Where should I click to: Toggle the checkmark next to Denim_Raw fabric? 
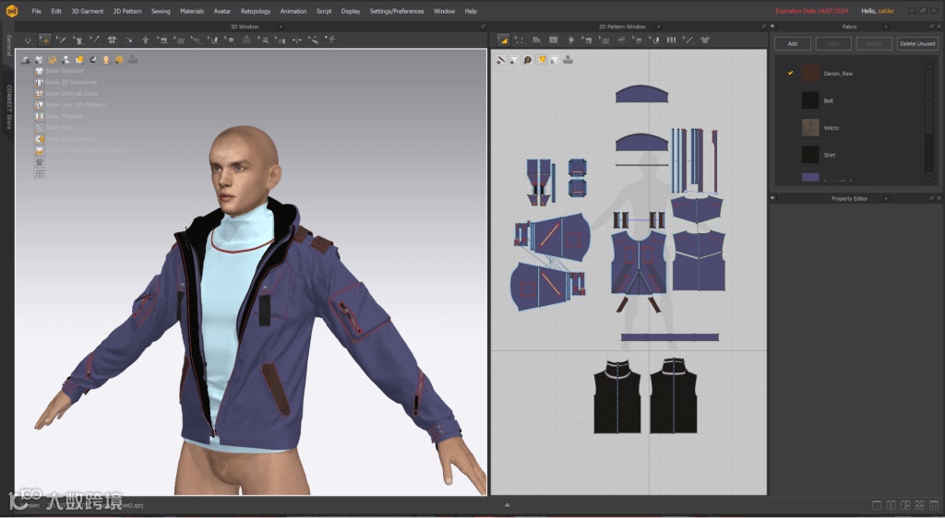pyautogui.click(x=791, y=73)
